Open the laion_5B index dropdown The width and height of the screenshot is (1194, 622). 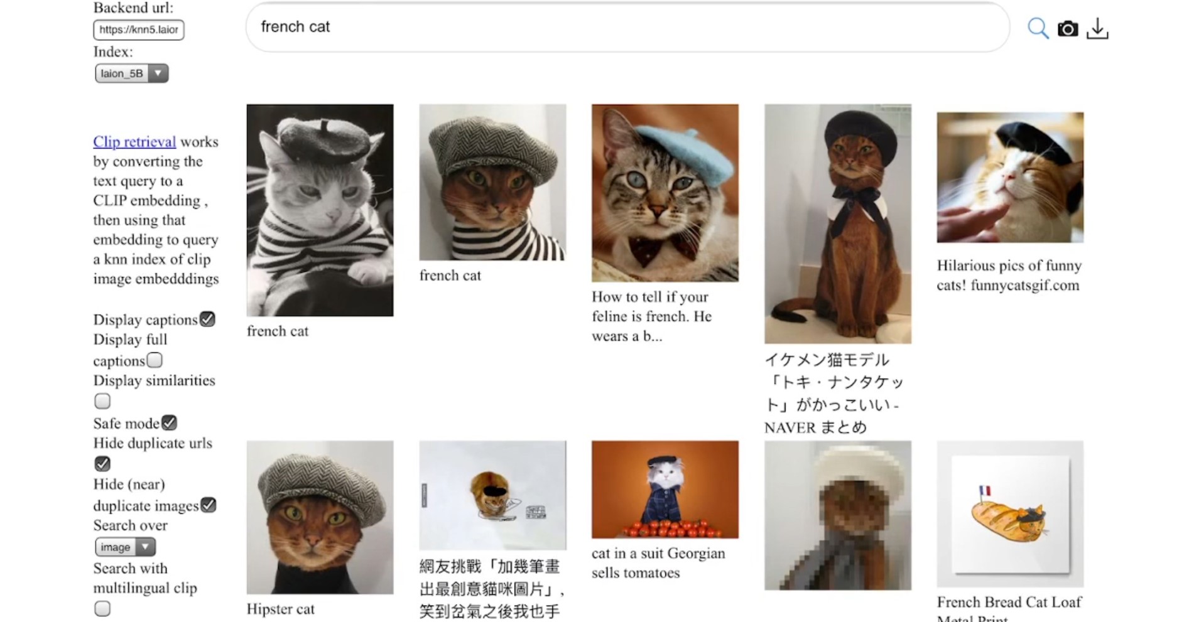[132, 73]
